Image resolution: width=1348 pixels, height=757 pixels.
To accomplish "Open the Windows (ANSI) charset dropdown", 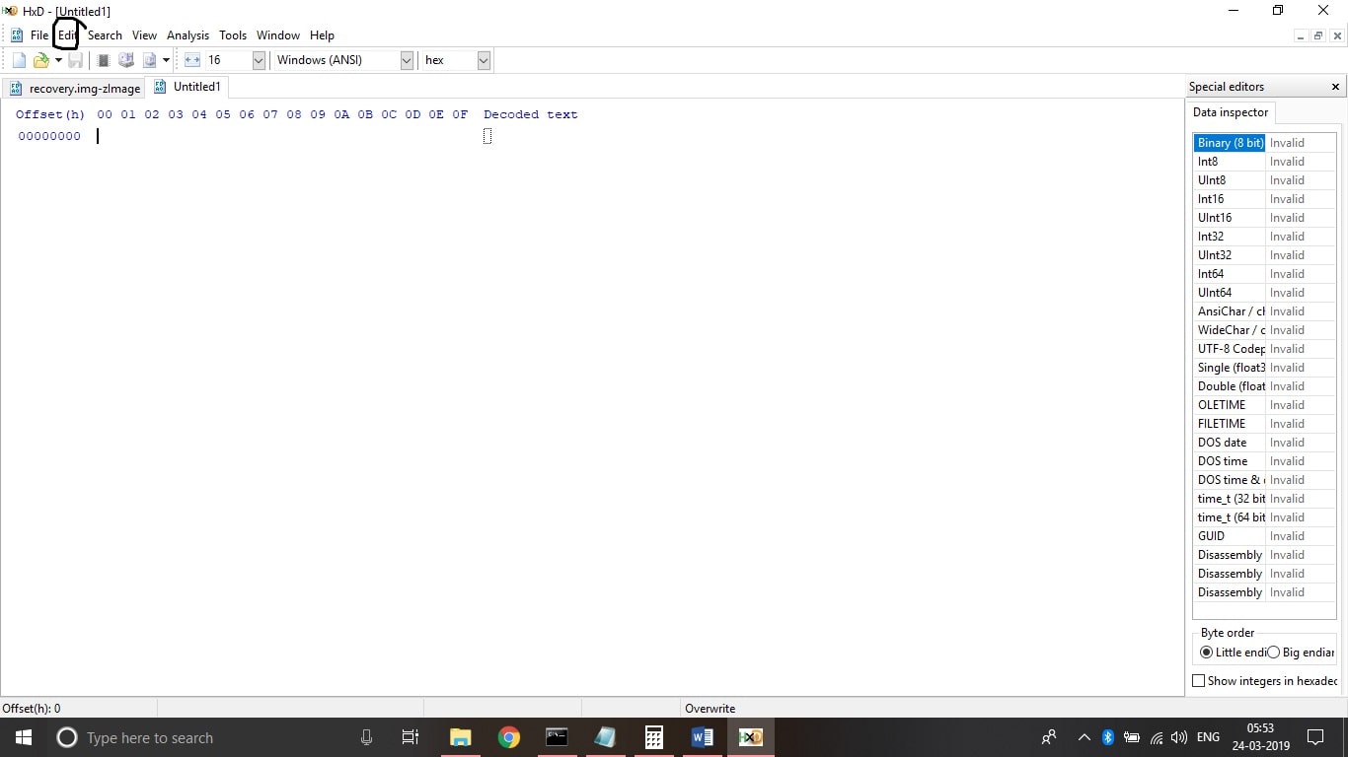I will (x=406, y=60).
